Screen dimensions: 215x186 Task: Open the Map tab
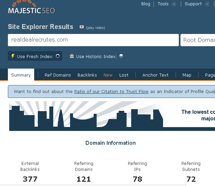coord(187,75)
